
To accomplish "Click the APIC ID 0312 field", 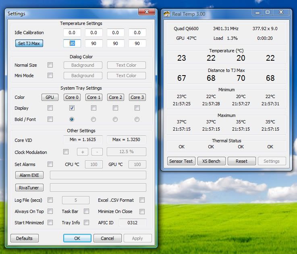I will (133, 223).
